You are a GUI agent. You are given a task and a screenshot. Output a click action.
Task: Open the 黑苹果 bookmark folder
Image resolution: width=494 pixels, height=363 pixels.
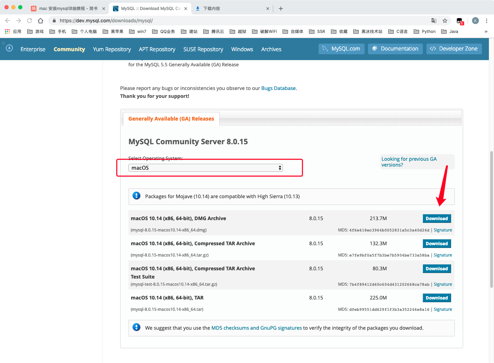click(x=113, y=32)
